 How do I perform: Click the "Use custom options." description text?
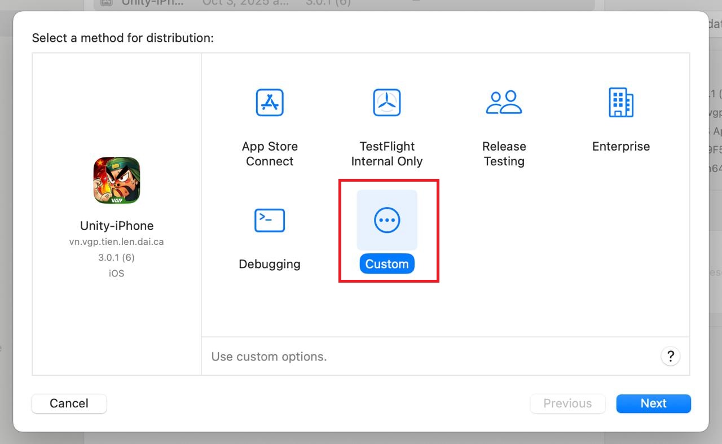269,357
